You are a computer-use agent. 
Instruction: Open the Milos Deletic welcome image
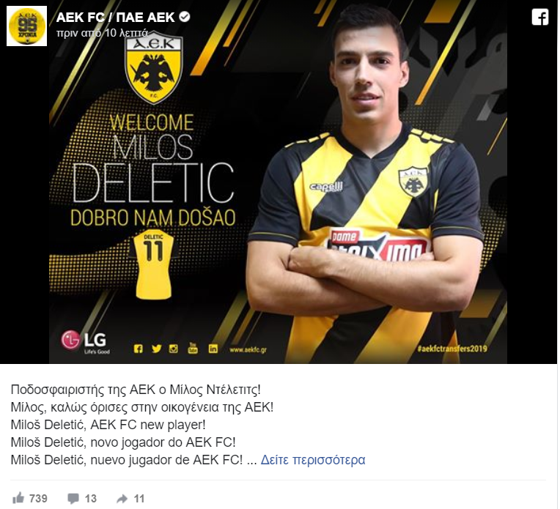click(278, 182)
